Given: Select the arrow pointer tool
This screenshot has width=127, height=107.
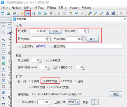Looking at the screenshot, I should pos(3,26).
